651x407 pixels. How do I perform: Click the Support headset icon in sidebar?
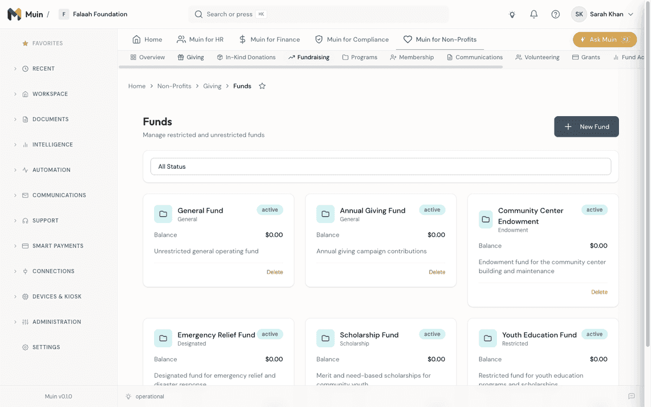25,221
